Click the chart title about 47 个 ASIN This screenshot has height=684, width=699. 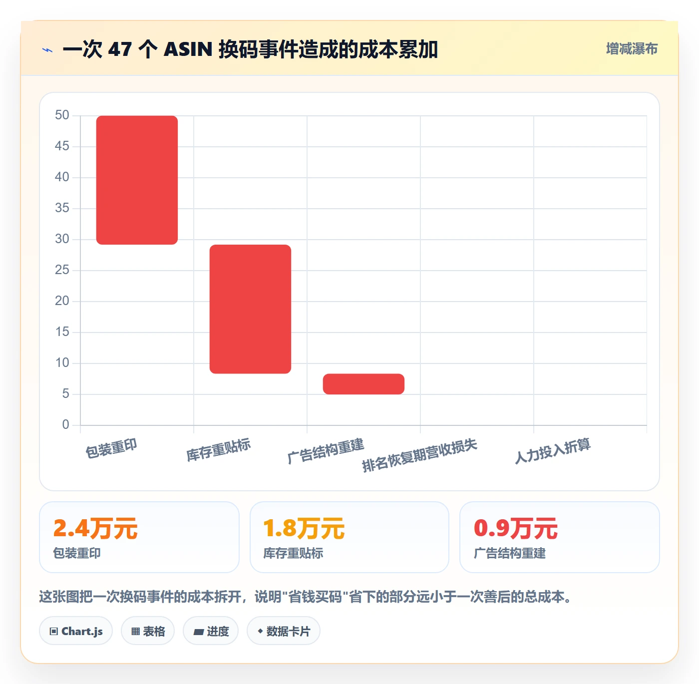(x=250, y=49)
